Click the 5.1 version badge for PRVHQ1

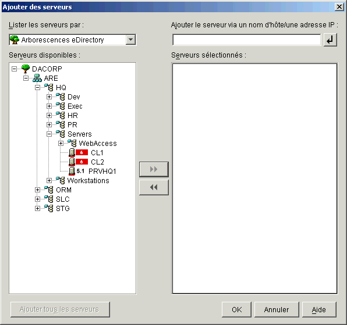[x=80, y=171]
